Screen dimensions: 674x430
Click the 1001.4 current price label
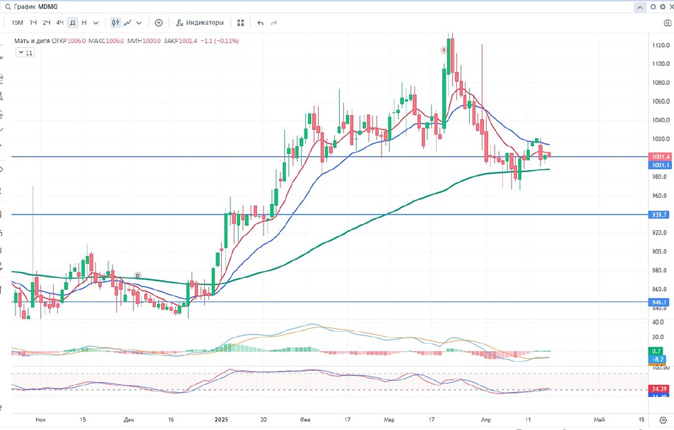pos(659,157)
